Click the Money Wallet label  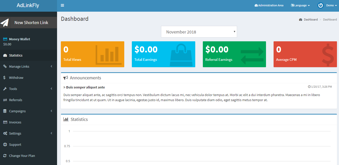point(20,39)
